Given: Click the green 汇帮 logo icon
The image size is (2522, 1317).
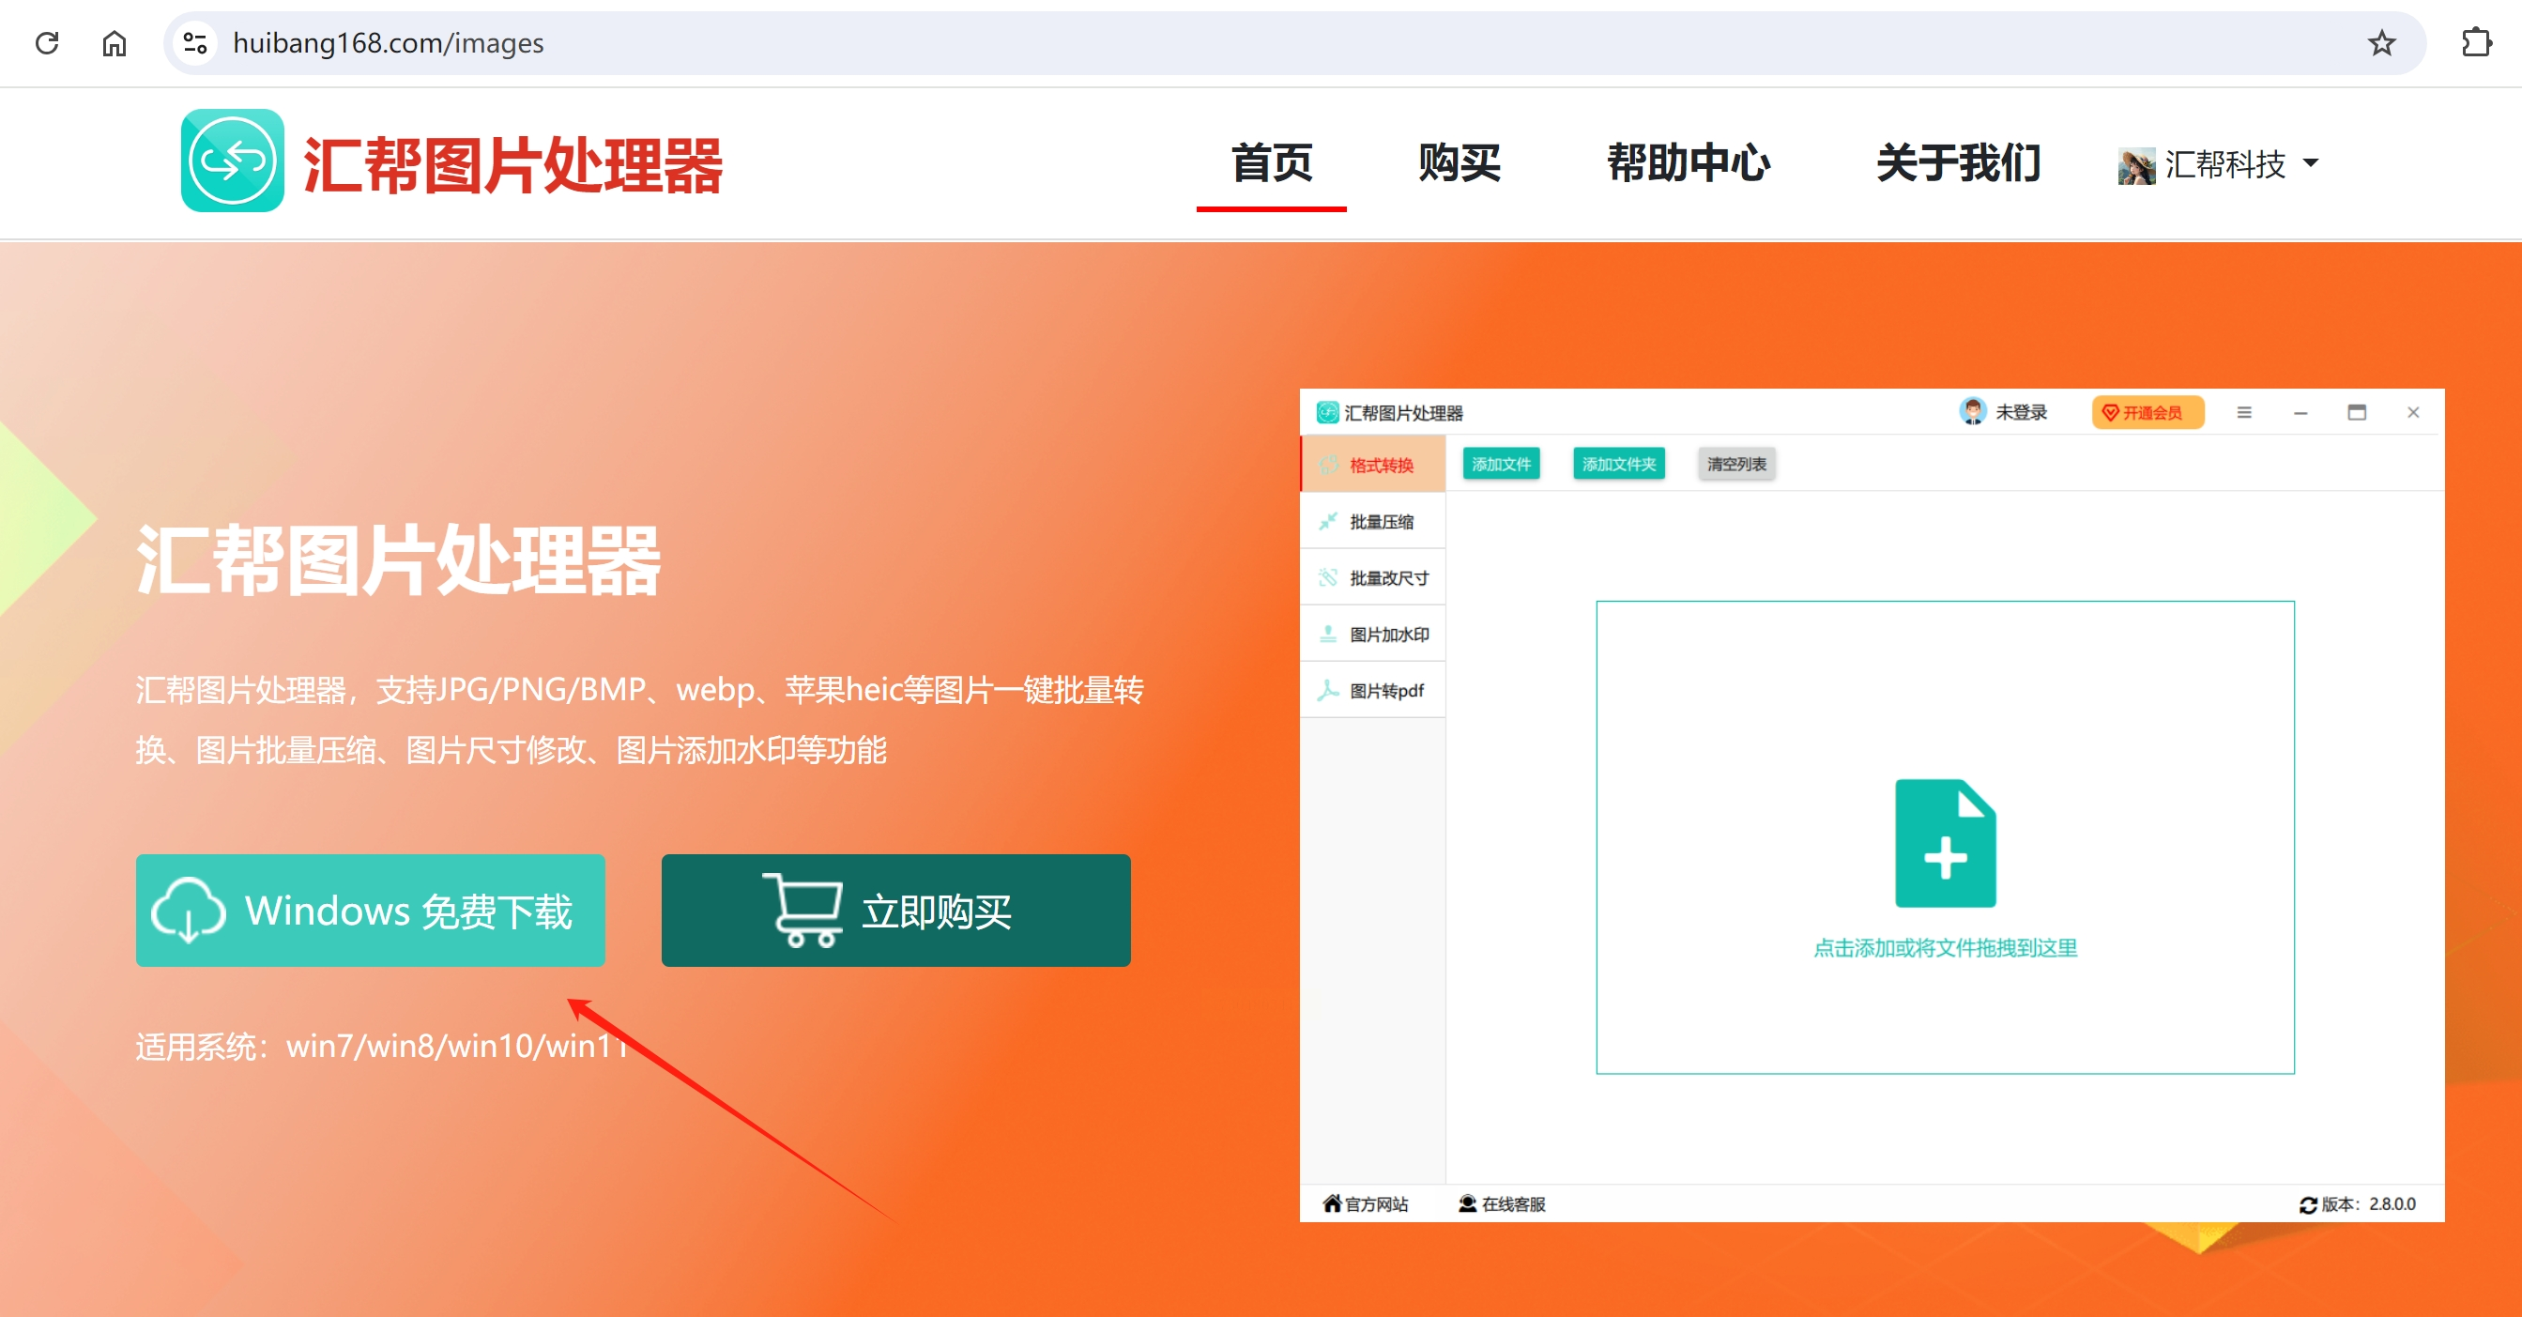Looking at the screenshot, I should pyautogui.click(x=233, y=161).
